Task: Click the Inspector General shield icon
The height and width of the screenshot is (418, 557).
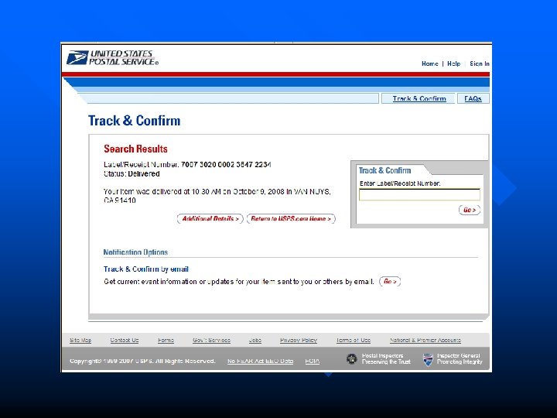Action: click(428, 359)
